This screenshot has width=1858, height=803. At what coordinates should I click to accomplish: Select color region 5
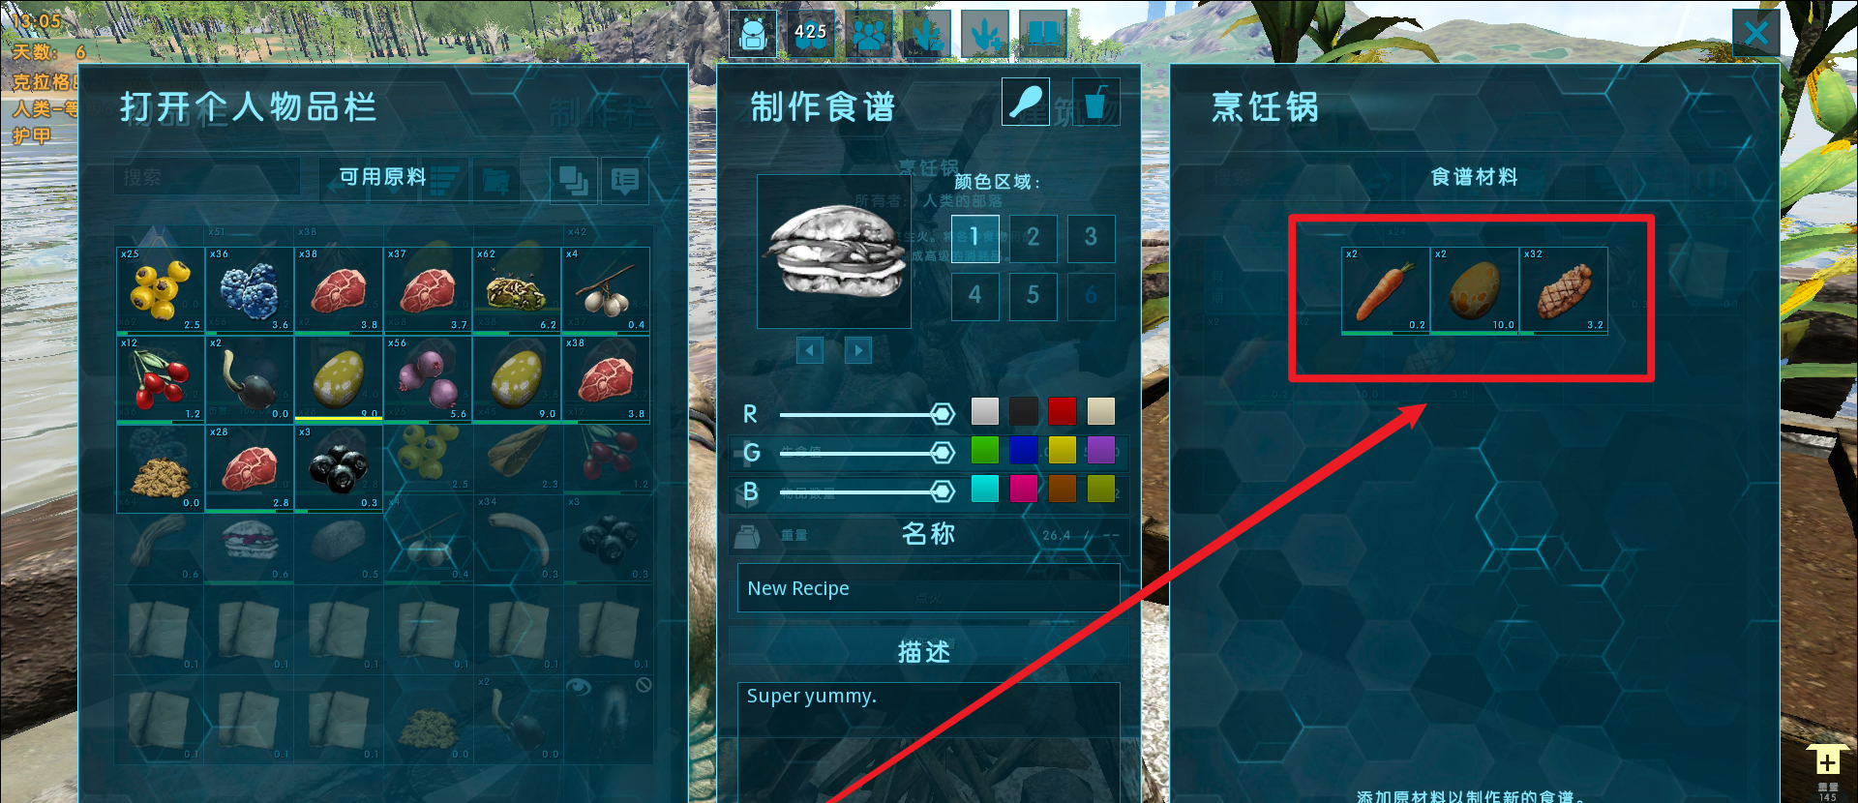tap(1034, 296)
